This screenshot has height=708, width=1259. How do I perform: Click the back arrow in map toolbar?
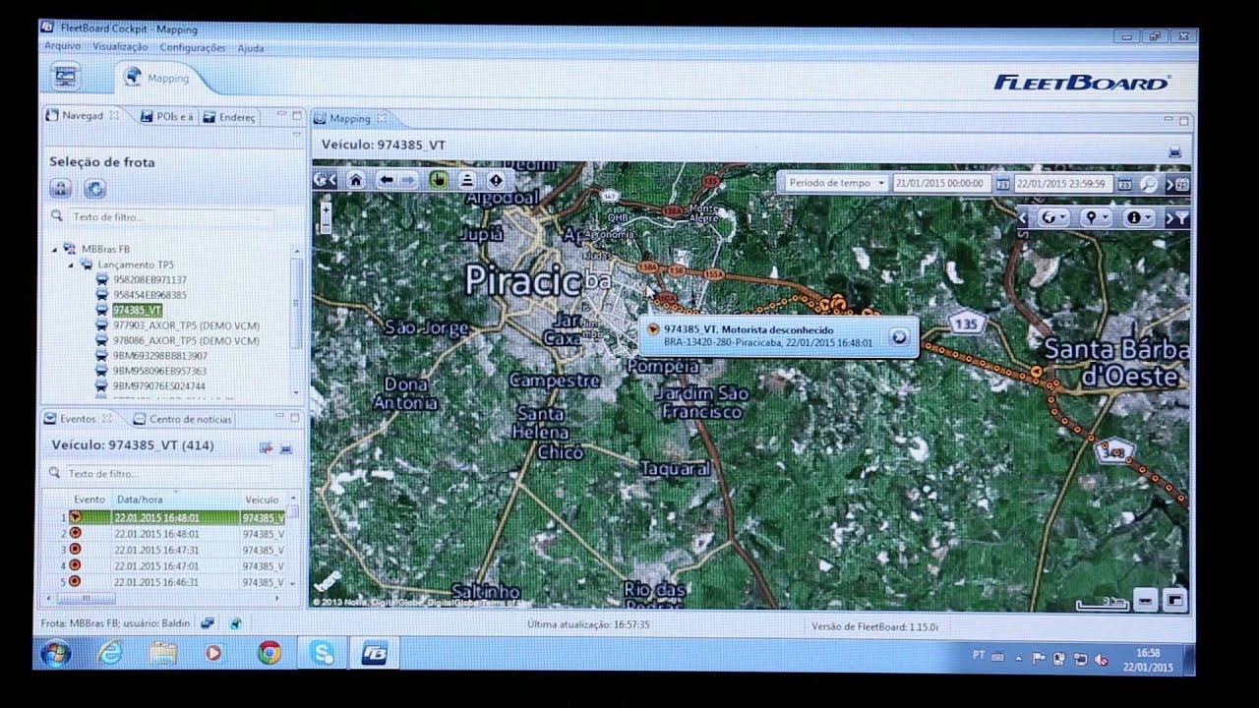click(x=386, y=180)
